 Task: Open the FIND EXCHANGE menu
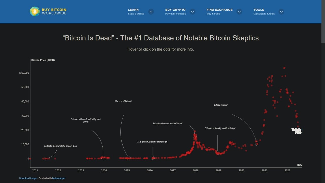(219, 10)
